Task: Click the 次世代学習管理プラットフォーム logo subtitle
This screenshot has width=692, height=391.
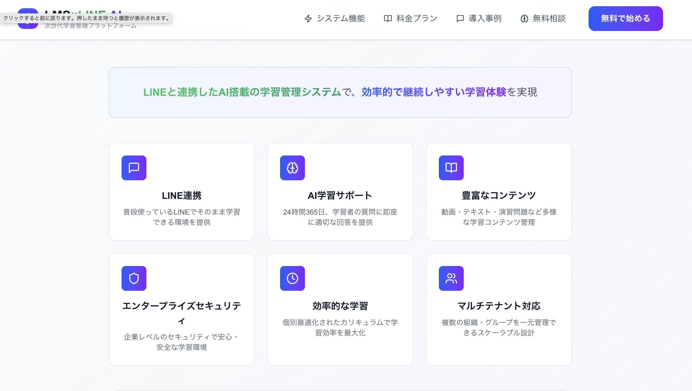Action: [x=91, y=26]
